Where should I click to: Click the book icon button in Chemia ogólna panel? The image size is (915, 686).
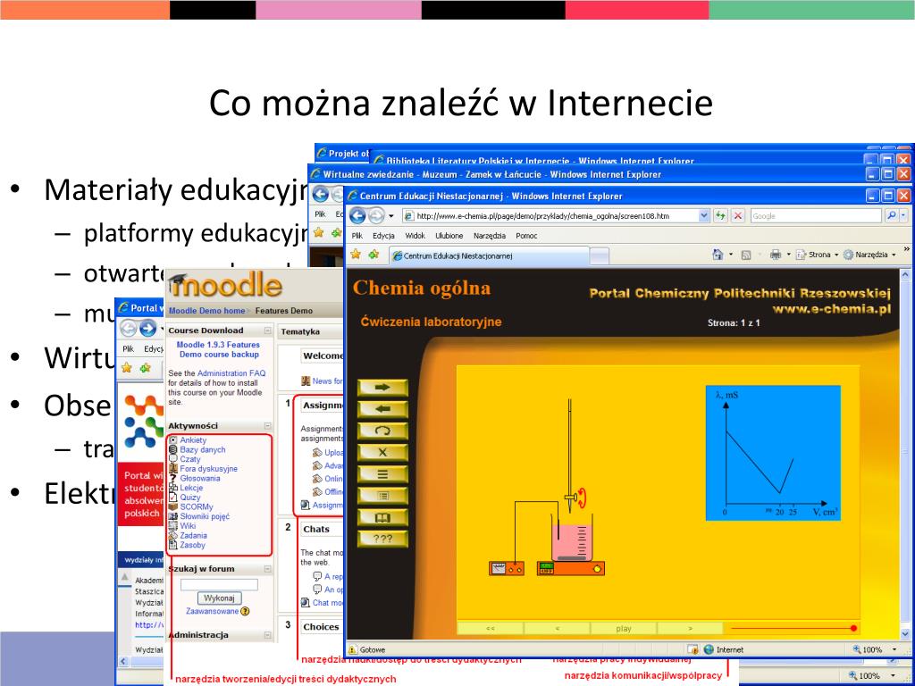[x=382, y=517]
